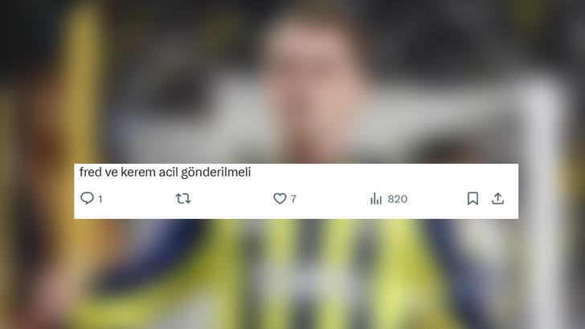
Task: Click the word "gönderilmeli" in the tweet
Action: [x=215, y=173]
